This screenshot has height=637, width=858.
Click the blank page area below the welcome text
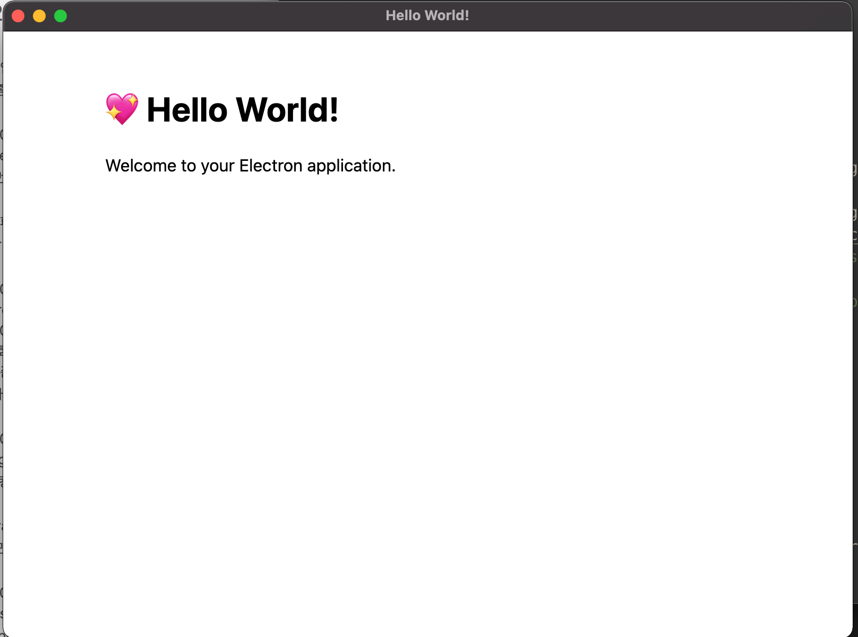pyautogui.click(x=425, y=372)
